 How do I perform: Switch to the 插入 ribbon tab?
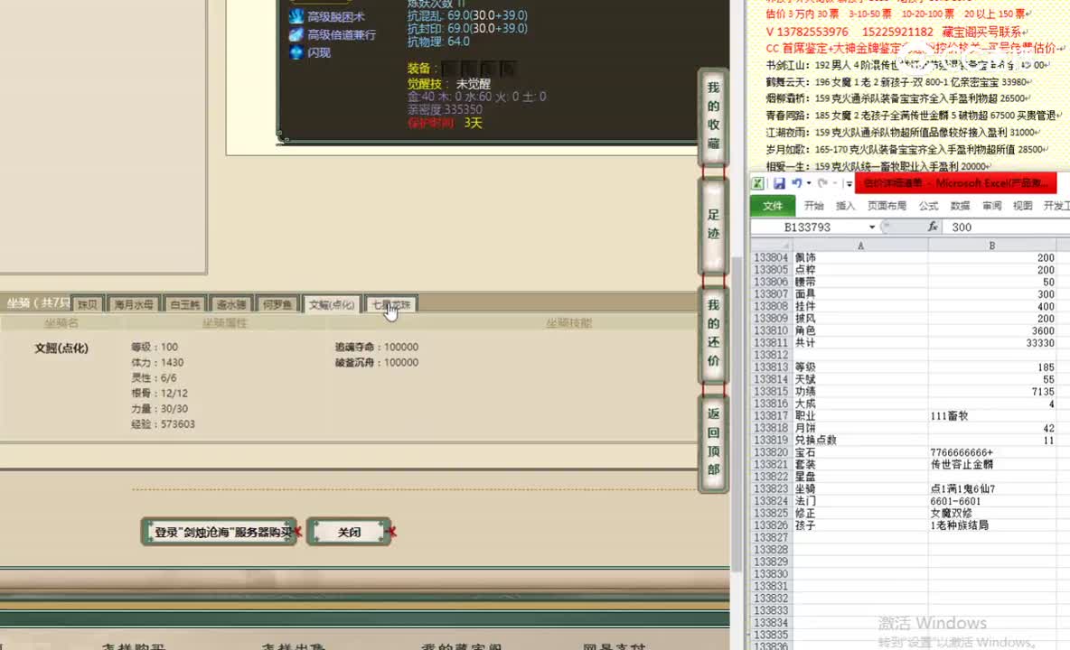tap(845, 206)
